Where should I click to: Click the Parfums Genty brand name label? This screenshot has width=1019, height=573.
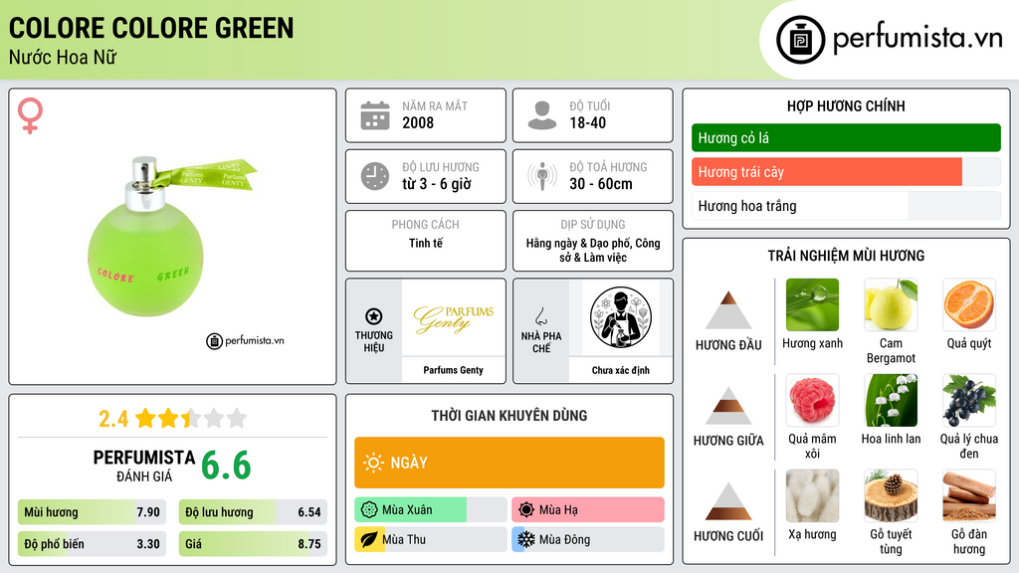coord(454,370)
